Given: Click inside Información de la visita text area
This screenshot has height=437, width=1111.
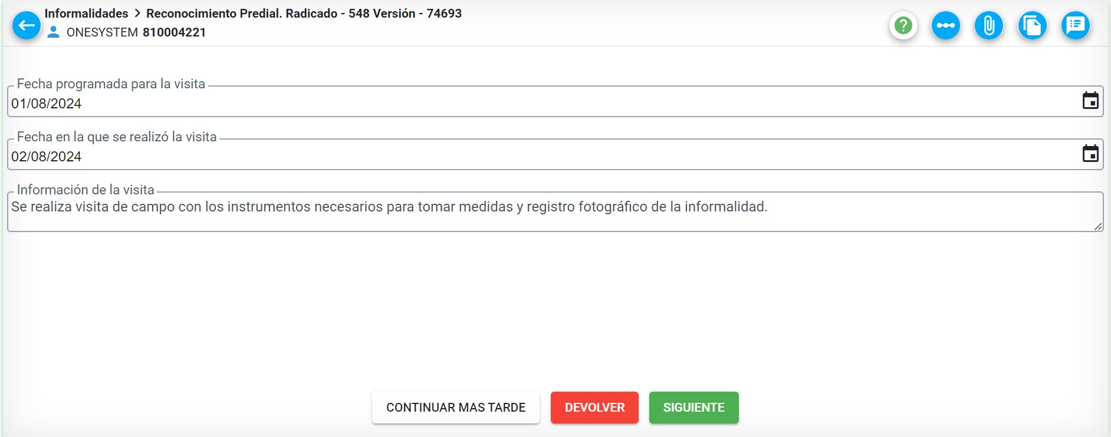Looking at the screenshot, I should [554, 212].
